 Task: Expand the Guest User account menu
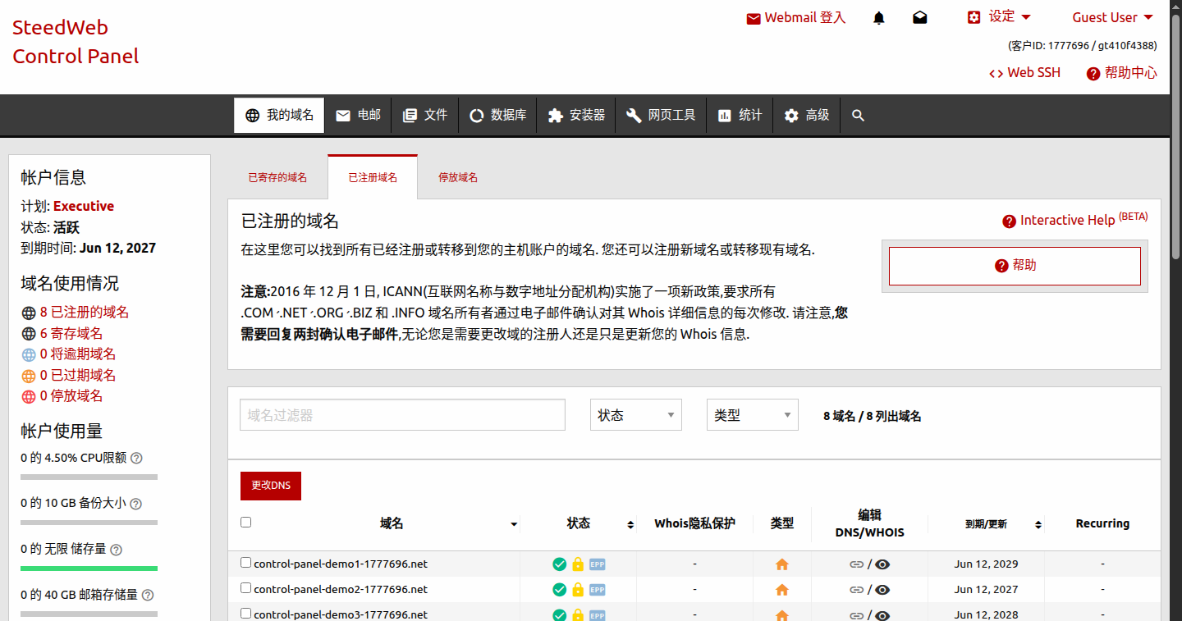click(x=1112, y=17)
